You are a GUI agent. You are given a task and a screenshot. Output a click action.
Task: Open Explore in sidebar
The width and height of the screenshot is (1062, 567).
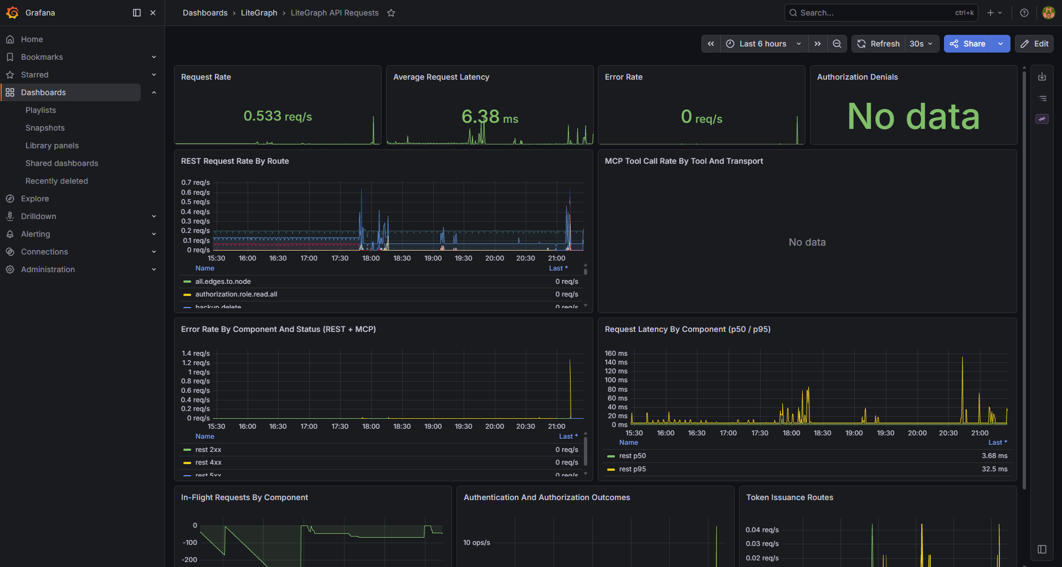pyautogui.click(x=35, y=199)
